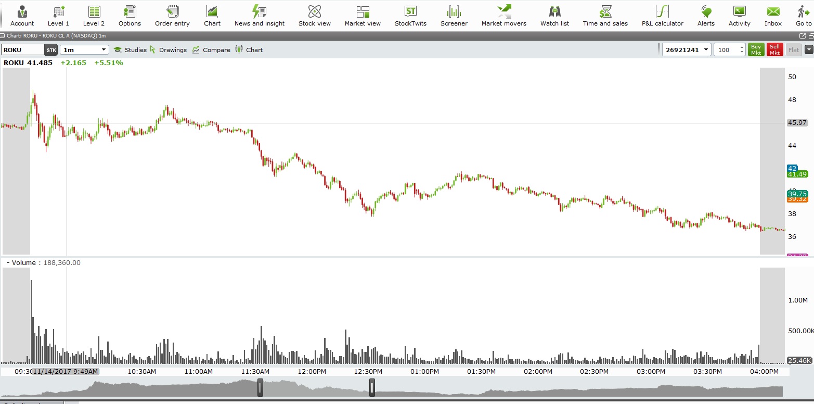Open News and insight
The width and height of the screenshot is (814, 404).
click(x=260, y=16)
